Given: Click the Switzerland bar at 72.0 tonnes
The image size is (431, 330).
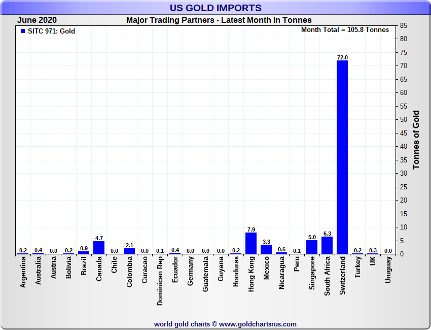Looking at the screenshot, I should [342, 157].
